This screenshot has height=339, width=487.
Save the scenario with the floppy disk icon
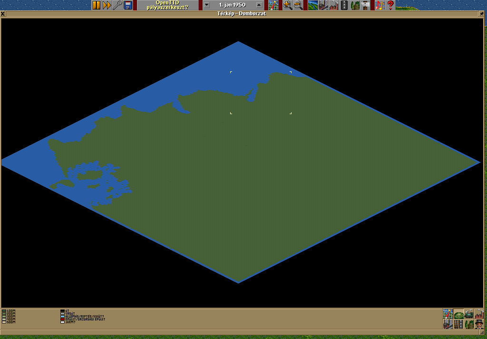pos(127,5)
